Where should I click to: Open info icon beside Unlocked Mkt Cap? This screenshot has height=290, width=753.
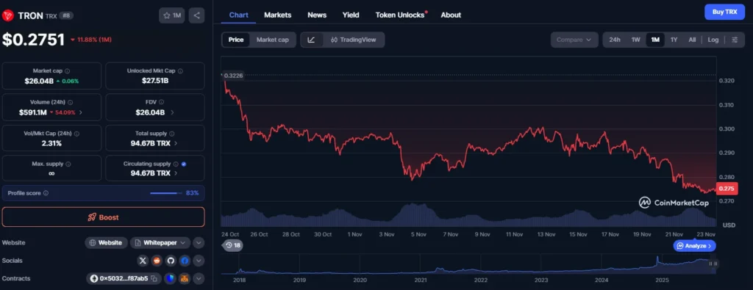pos(180,71)
